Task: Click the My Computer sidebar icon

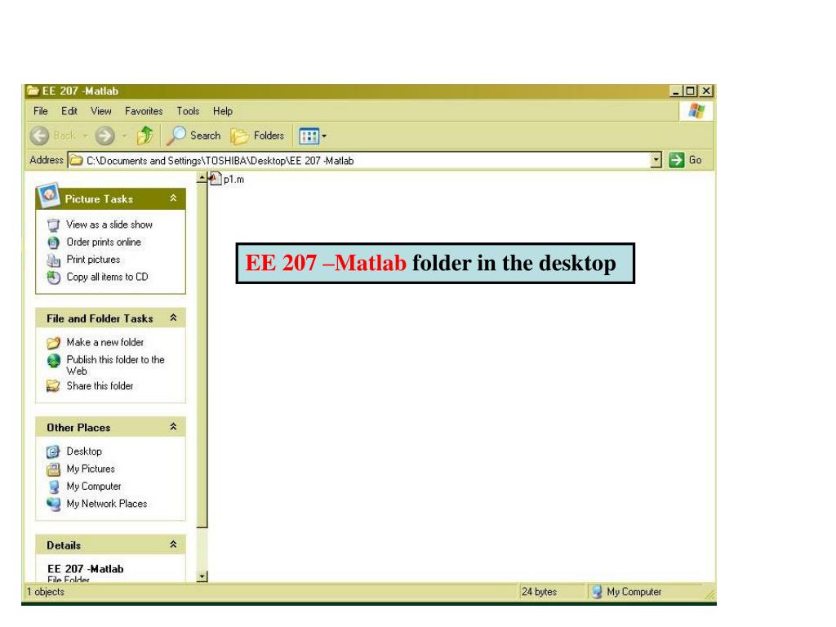Action: point(53,487)
